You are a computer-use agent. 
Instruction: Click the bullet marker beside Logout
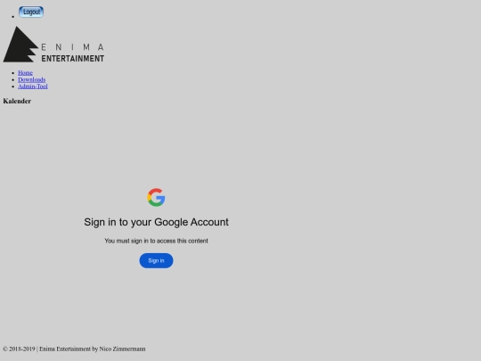[x=12, y=17]
